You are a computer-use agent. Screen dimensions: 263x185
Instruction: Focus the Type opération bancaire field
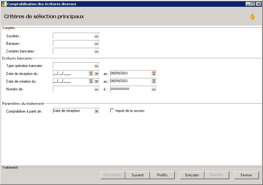[x=73, y=66]
